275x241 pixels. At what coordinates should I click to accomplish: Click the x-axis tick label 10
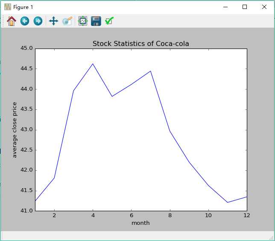[208, 215]
